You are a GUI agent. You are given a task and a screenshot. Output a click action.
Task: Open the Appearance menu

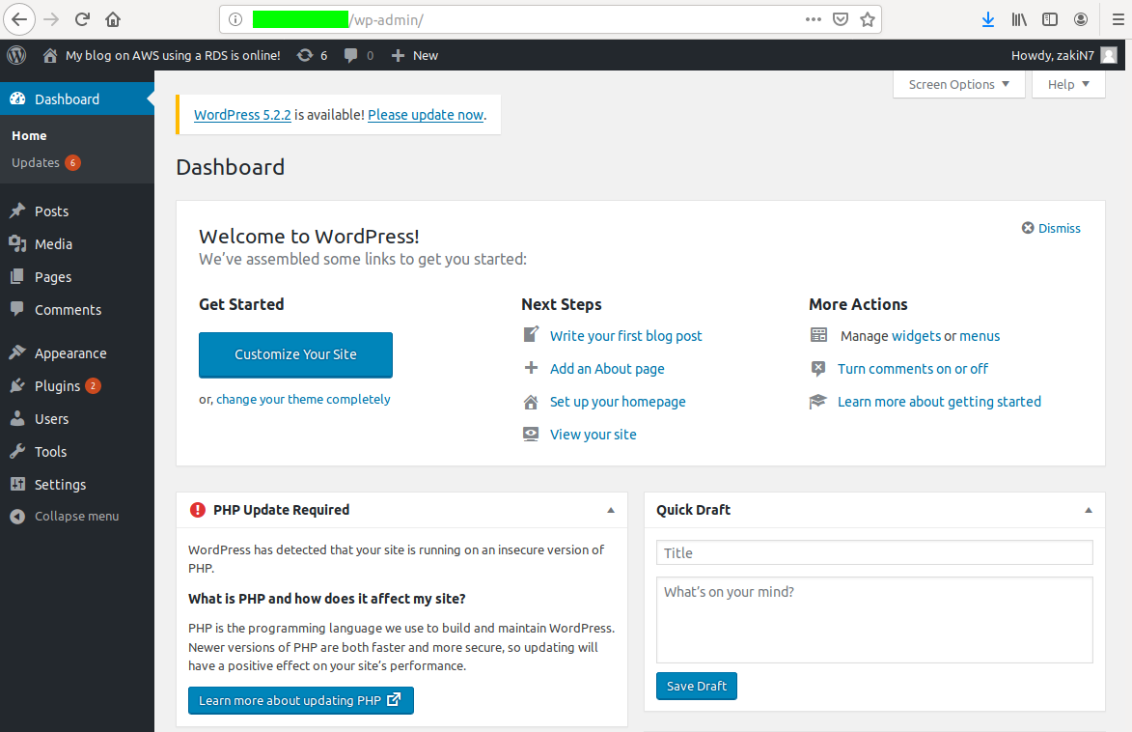click(76, 353)
